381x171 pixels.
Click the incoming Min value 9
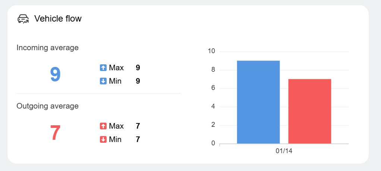[x=138, y=81]
